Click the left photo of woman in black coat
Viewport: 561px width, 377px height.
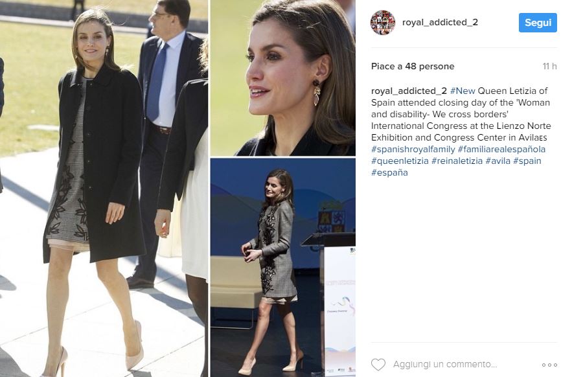click(104, 188)
